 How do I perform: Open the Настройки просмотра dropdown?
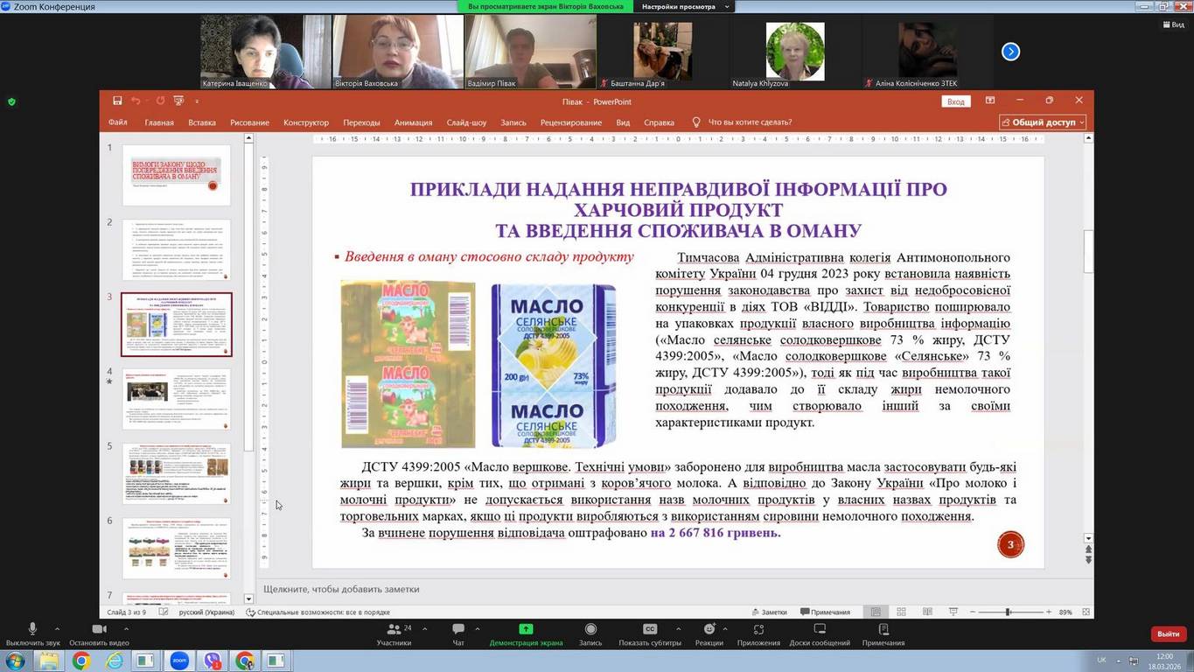pyautogui.click(x=684, y=7)
